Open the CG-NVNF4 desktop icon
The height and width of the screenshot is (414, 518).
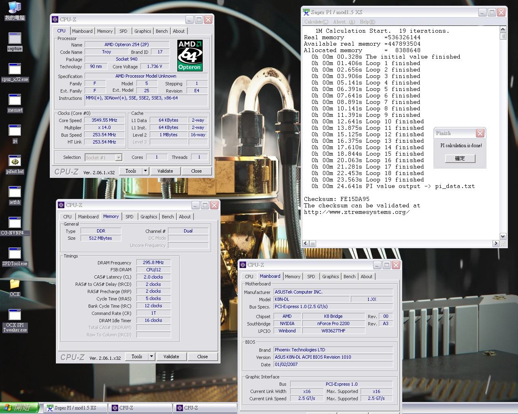[15, 226]
